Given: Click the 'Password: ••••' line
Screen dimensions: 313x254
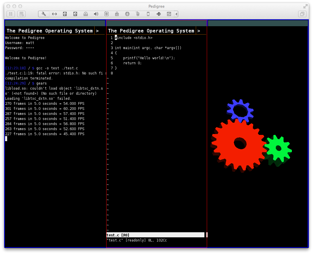Looking at the screenshot, I should pyautogui.click(x=19, y=48).
